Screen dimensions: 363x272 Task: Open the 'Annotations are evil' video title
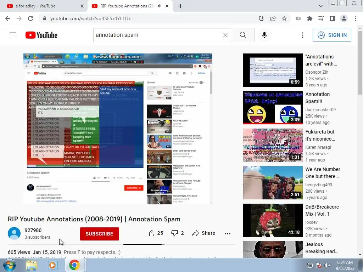[x=321, y=60]
